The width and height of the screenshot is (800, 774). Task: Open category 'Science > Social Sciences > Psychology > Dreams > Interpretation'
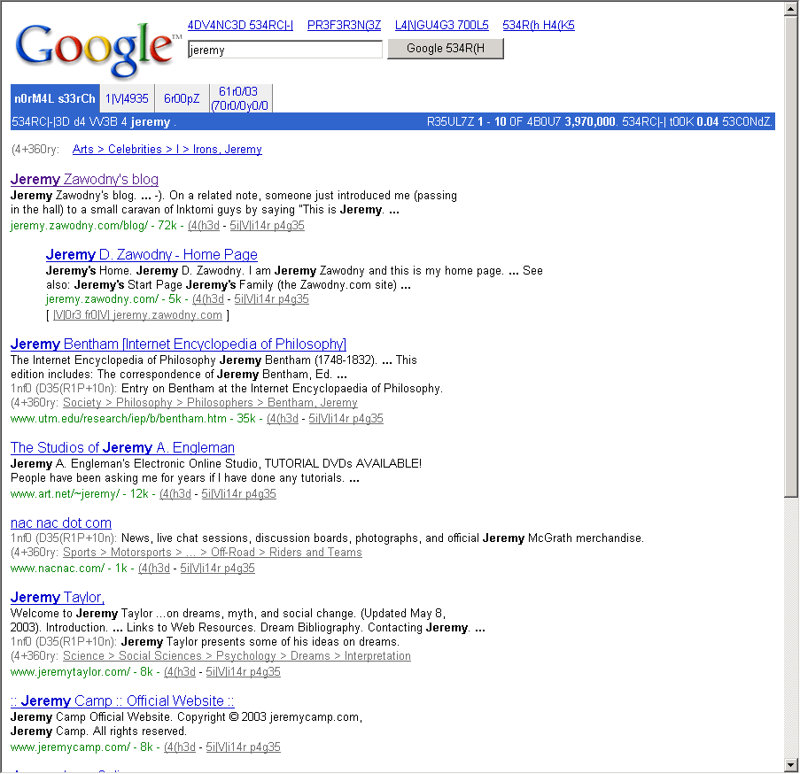click(237, 656)
